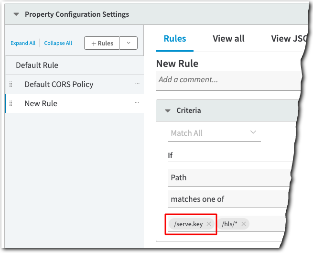Image resolution: width=313 pixels, height=253 pixels.
Task: Click the Expand All link
Action: coord(23,43)
